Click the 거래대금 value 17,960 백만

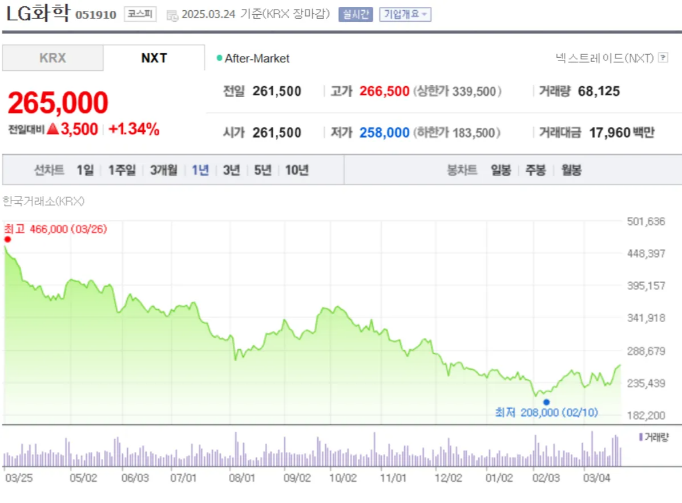[x=622, y=132]
